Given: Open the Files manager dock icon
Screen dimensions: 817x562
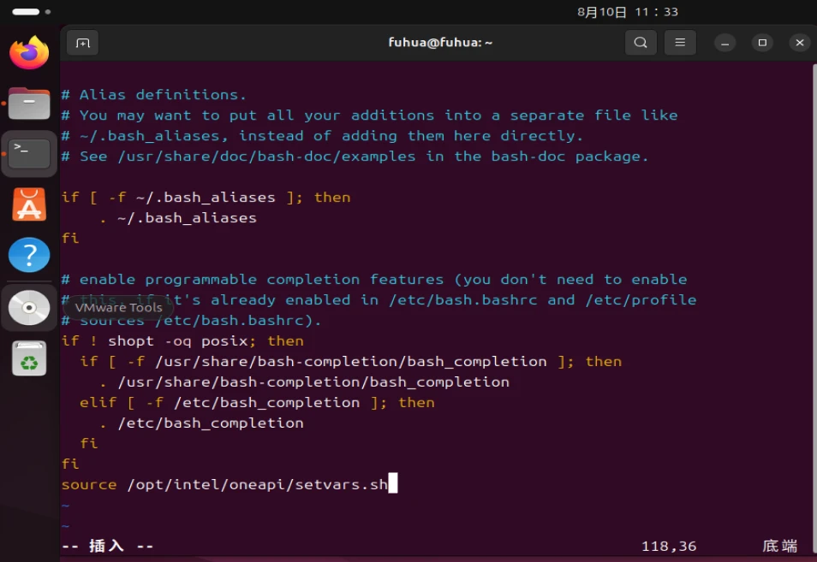Looking at the screenshot, I should 29,104.
